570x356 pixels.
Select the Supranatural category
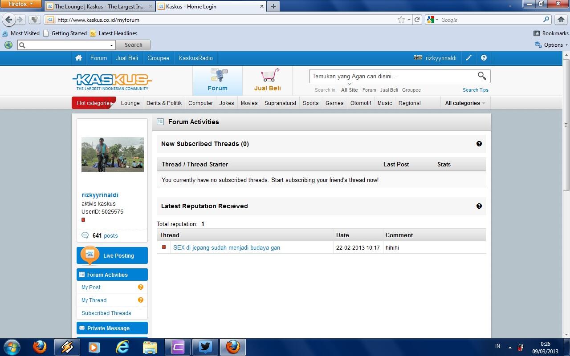click(x=280, y=103)
